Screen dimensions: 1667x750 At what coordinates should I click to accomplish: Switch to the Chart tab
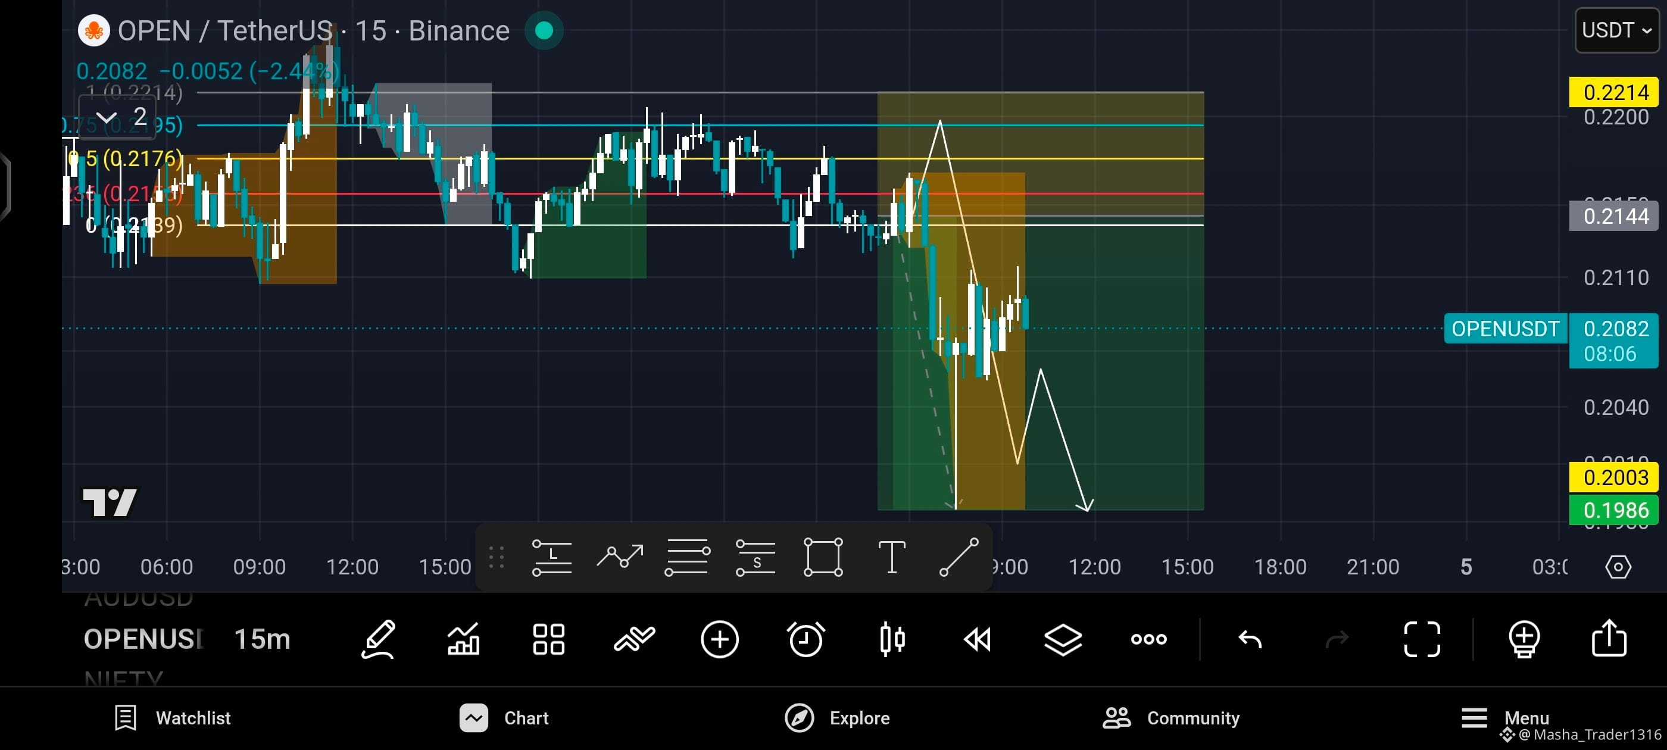(x=504, y=718)
